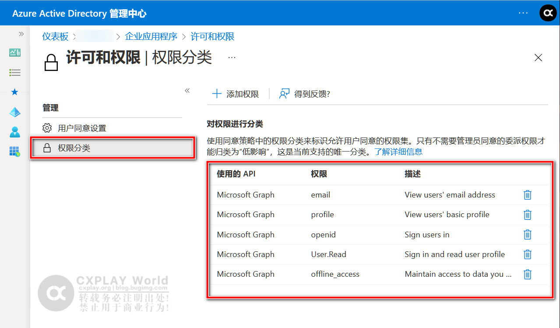Click description 'View users' email address'
560x328 pixels.
pos(450,195)
